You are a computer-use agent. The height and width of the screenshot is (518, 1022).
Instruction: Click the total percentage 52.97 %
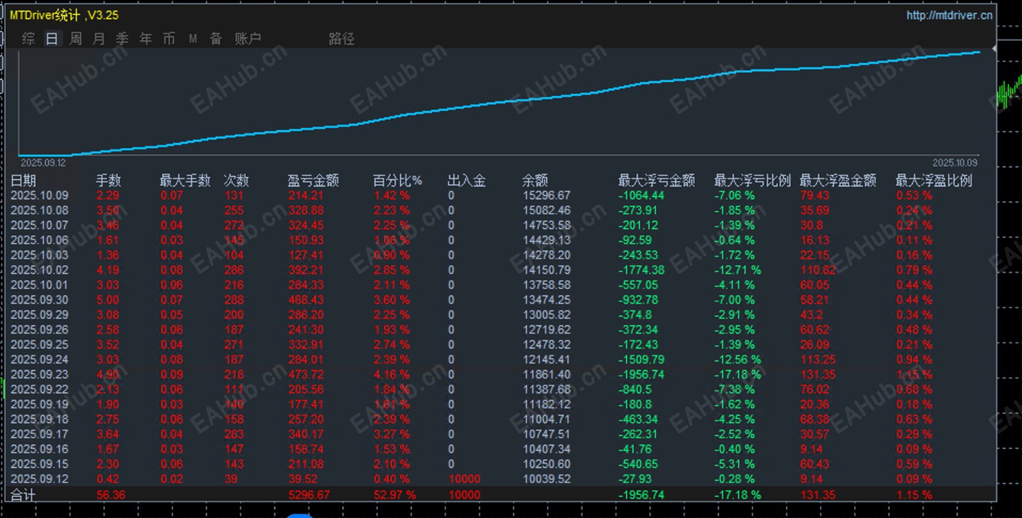395,495
